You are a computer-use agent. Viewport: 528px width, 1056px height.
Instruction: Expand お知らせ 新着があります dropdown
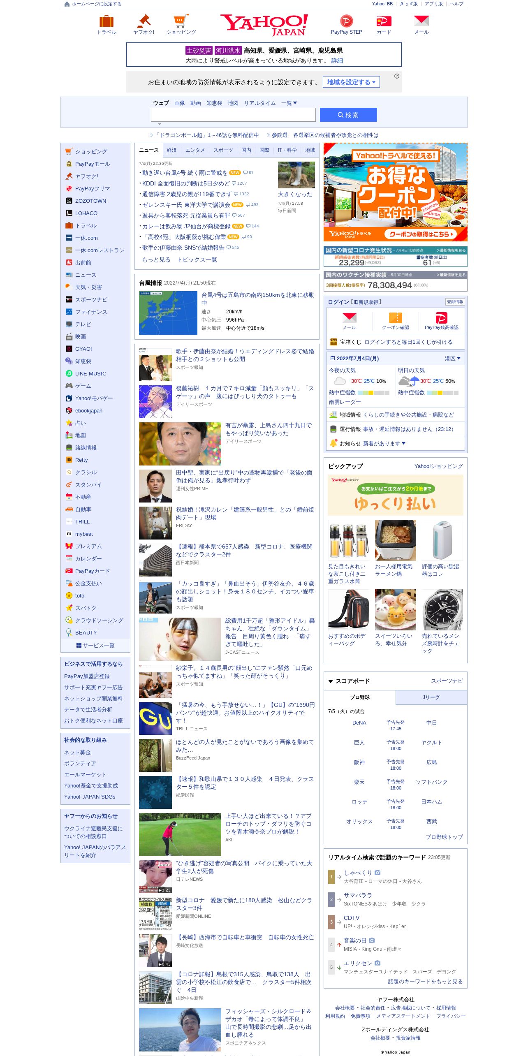click(384, 443)
